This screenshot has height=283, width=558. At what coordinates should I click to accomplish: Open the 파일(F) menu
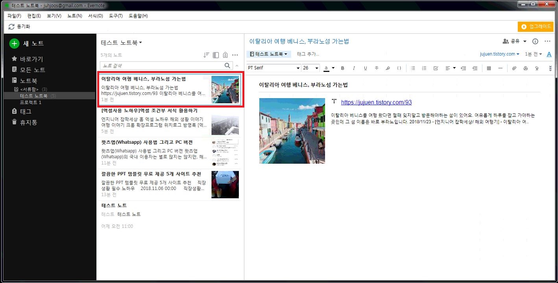[x=14, y=16]
